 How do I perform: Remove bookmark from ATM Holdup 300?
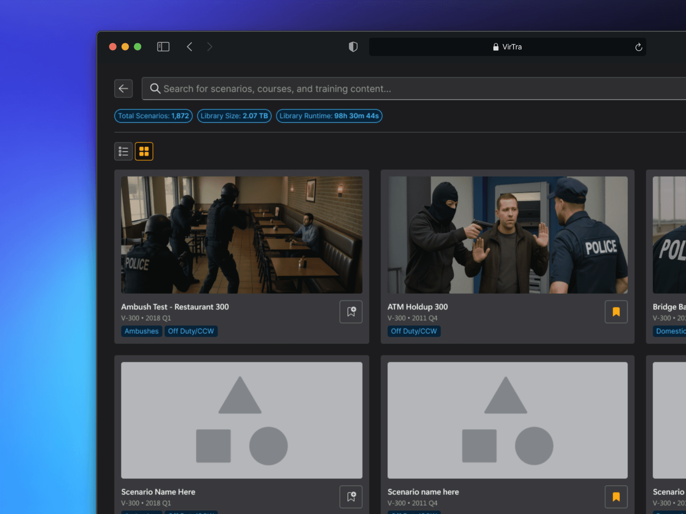coord(616,312)
